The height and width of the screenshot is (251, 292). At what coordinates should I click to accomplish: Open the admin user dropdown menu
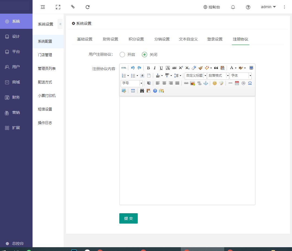[x=268, y=7]
